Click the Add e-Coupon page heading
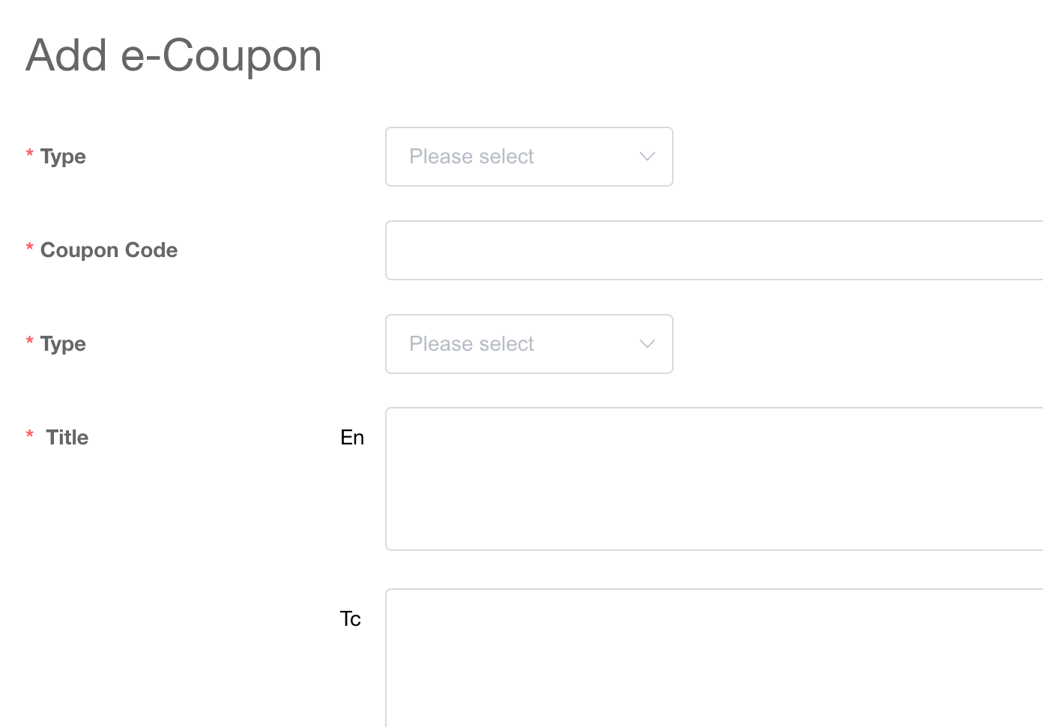The width and height of the screenshot is (1043, 727). 174,55
